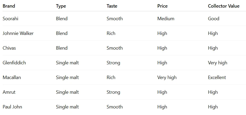Click Paul John's Smooth taste cell
Image resolution: width=246 pixels, height=115 pixels.
[115, 107]
